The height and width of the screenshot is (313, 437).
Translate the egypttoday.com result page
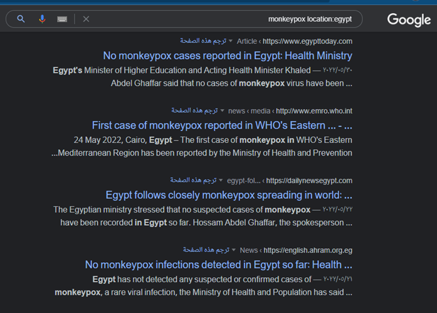[x=203, y=41]
